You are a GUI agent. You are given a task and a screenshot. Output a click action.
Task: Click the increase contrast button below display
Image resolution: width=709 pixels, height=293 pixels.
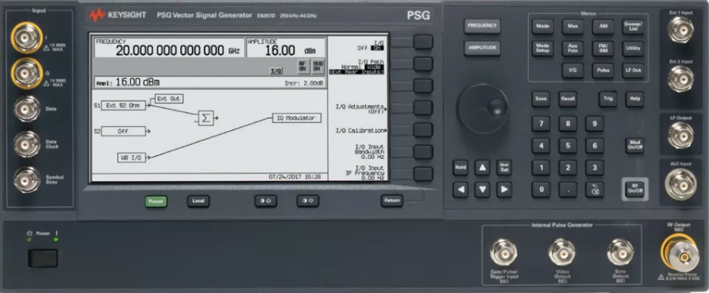(x=308, y=201)
